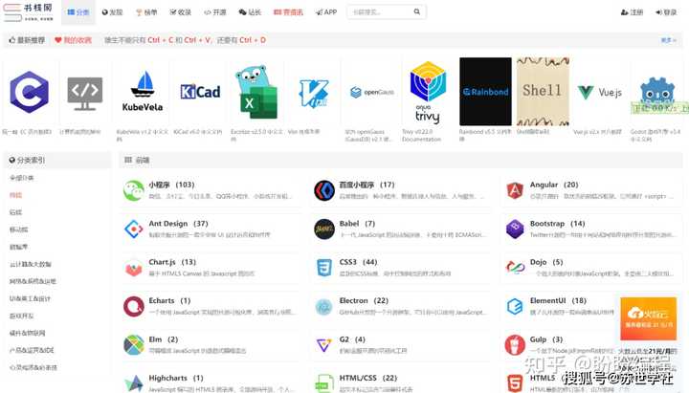
Task: Open the Vue.js book cover
Action: pyautogui.click(x=600, y=92)
